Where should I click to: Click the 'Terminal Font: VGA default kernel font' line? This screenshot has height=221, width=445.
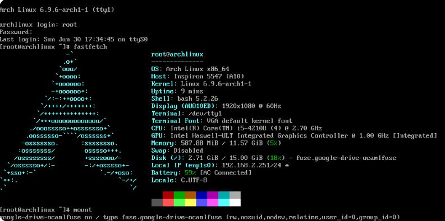[x=222, y=121]
